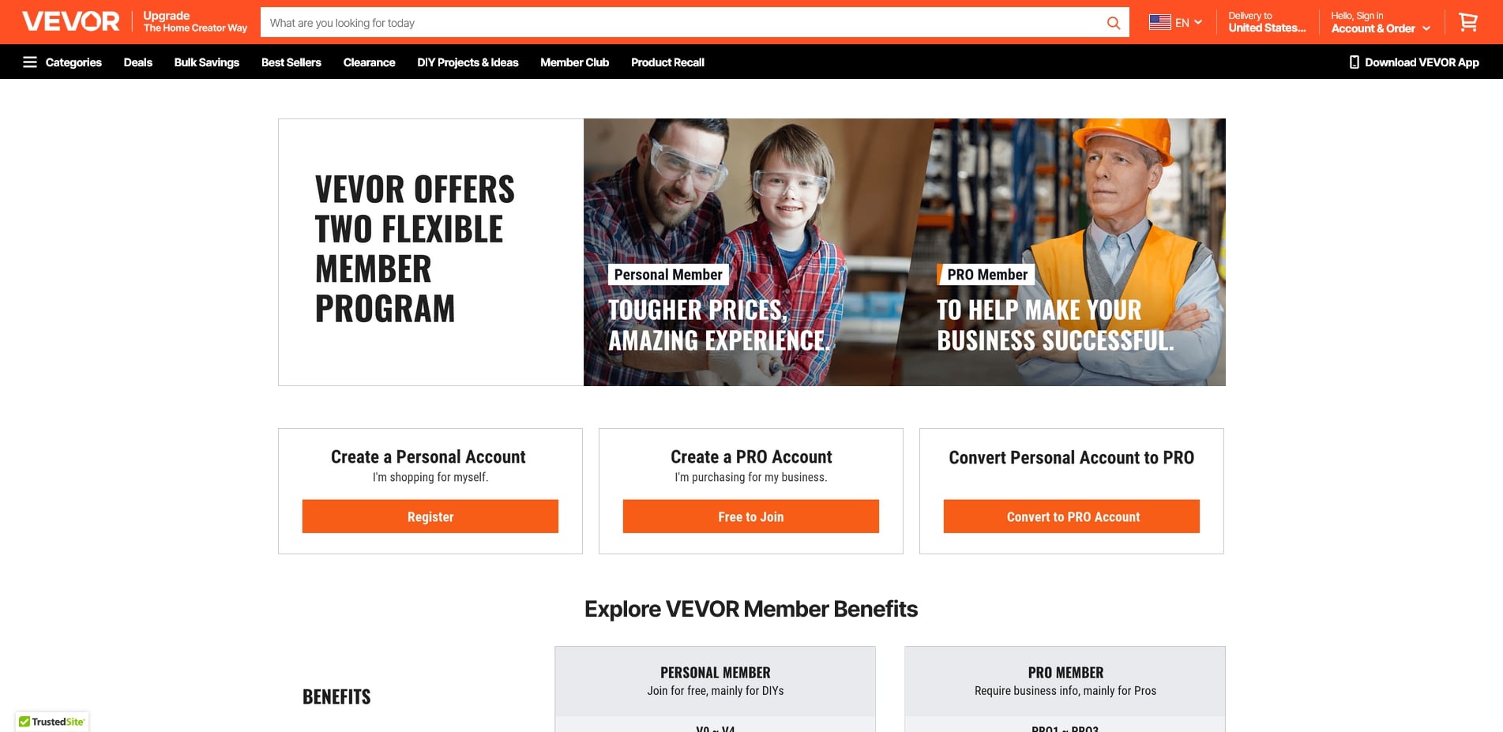Viewport: 1503px width, 732px height.
Task: Go to the Member Club page
Action: (574, 62)
